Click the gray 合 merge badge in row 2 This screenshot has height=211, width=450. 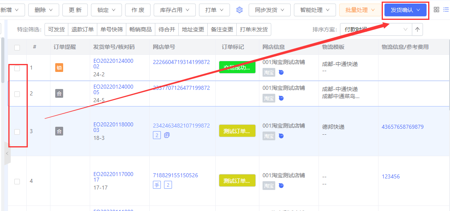point(59,93)
